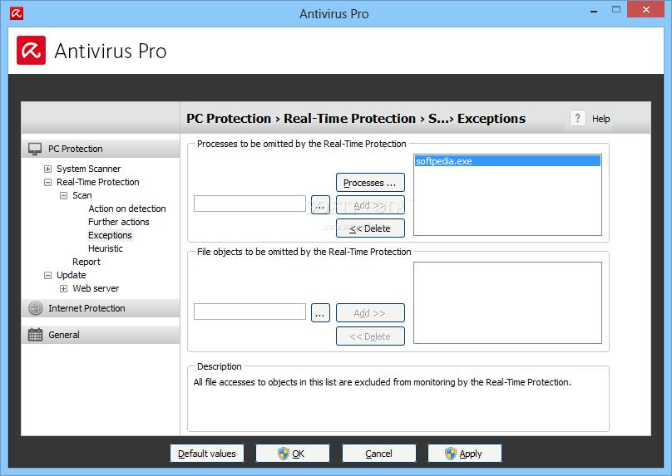Select the Scan tree item
The height and width of the screenshot is (476, 672).
82,195
